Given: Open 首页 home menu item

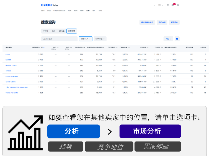Looking at the screenshot, I should pyautogui.click(x=43, y=11).
